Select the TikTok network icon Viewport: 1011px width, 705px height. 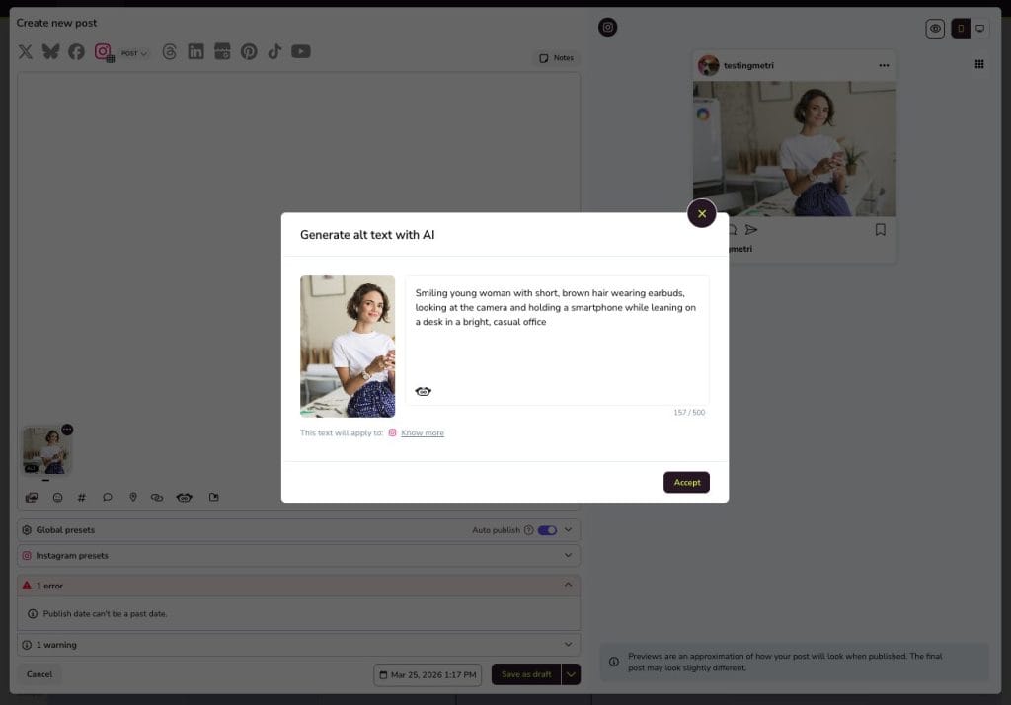coord(274,51)
